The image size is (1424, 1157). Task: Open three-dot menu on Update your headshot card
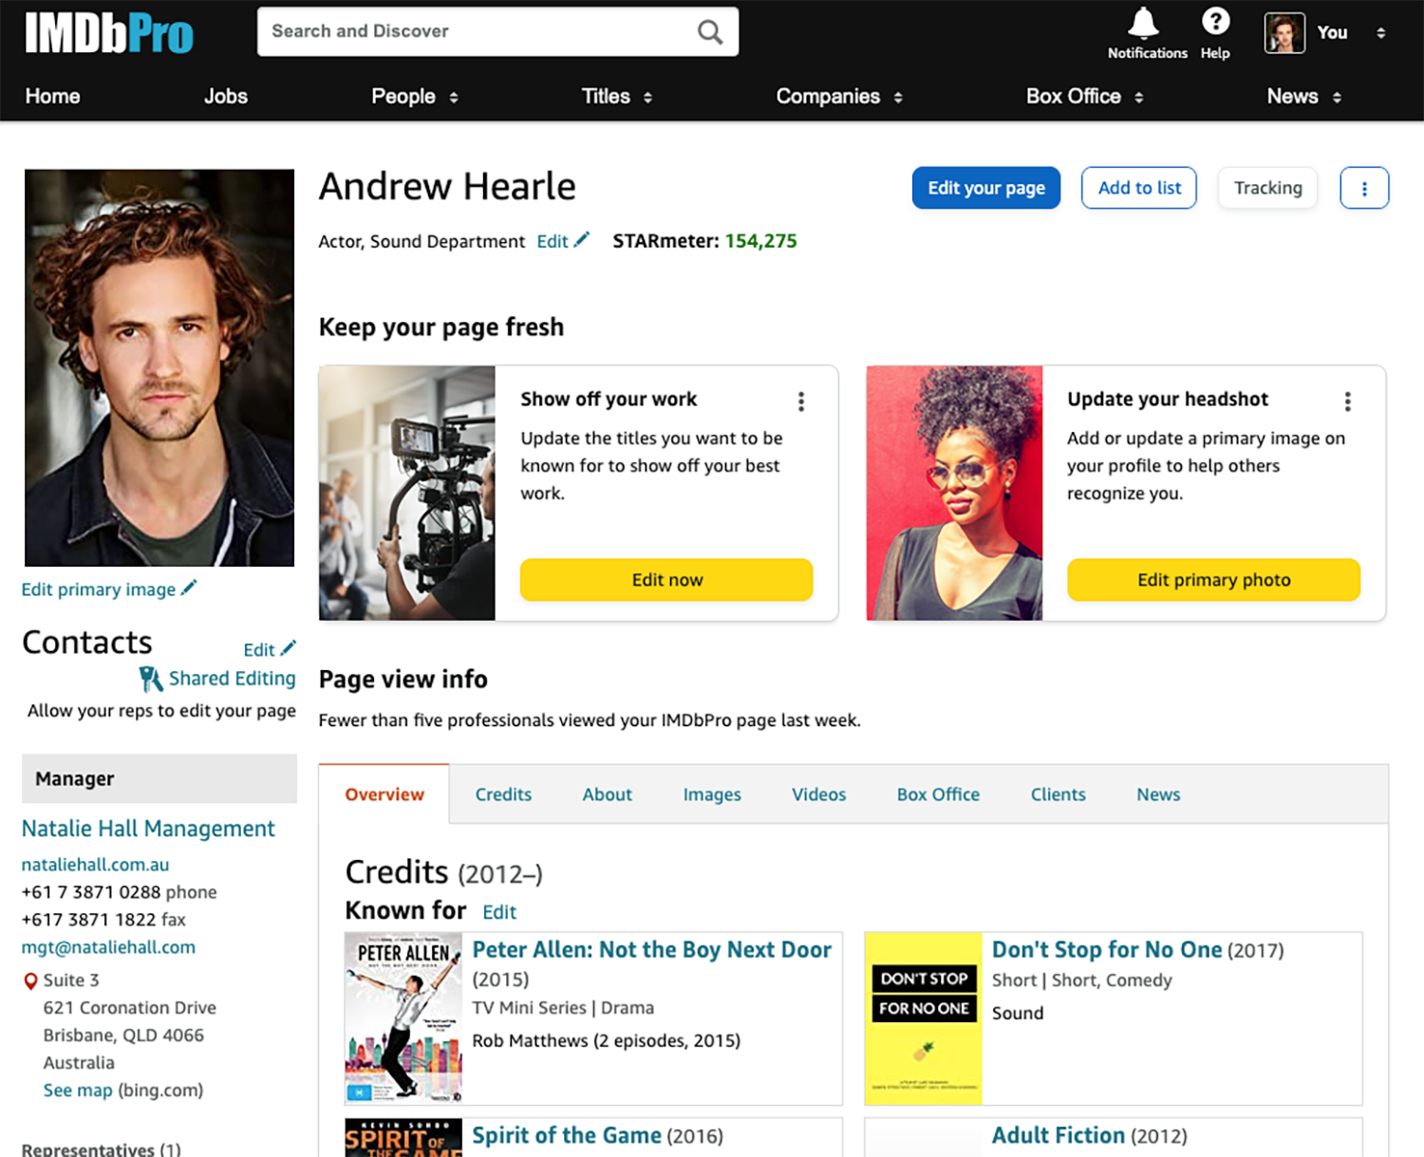tap(1347, 401)
